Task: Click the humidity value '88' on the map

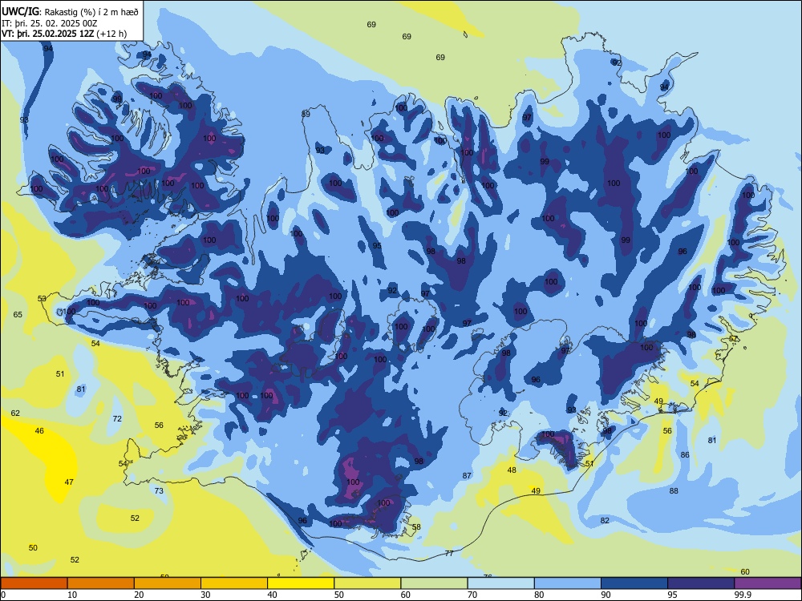Action: 674,490
